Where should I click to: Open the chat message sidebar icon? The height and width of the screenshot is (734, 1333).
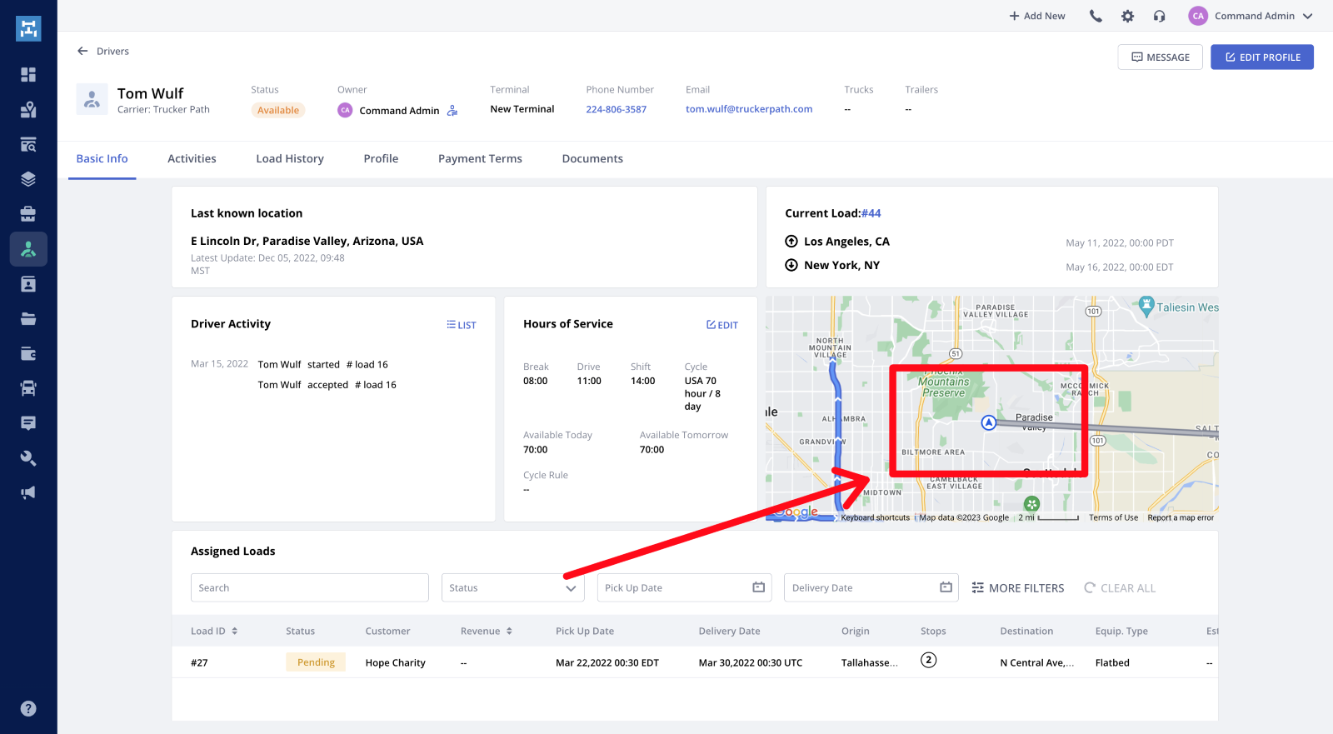point(28,423)
